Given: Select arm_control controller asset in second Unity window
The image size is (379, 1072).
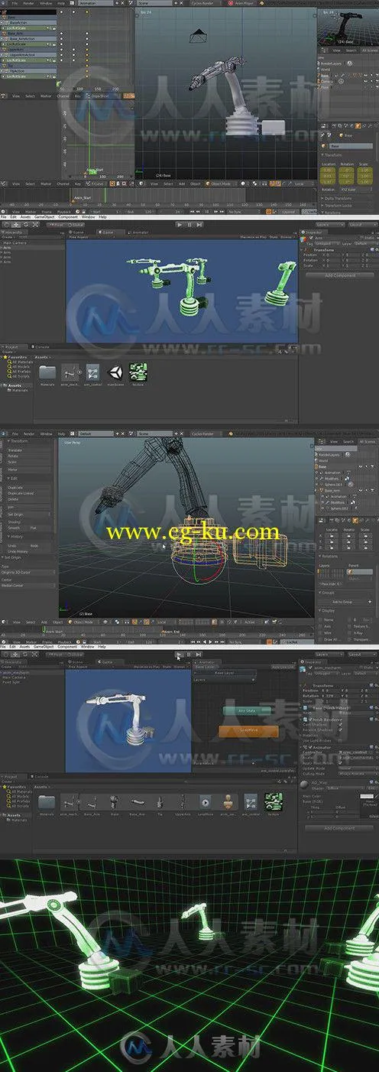Looking at the screenshot, I should pos(250,804).
